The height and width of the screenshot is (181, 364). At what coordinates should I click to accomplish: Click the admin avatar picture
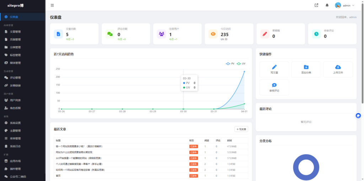[338, 5]
